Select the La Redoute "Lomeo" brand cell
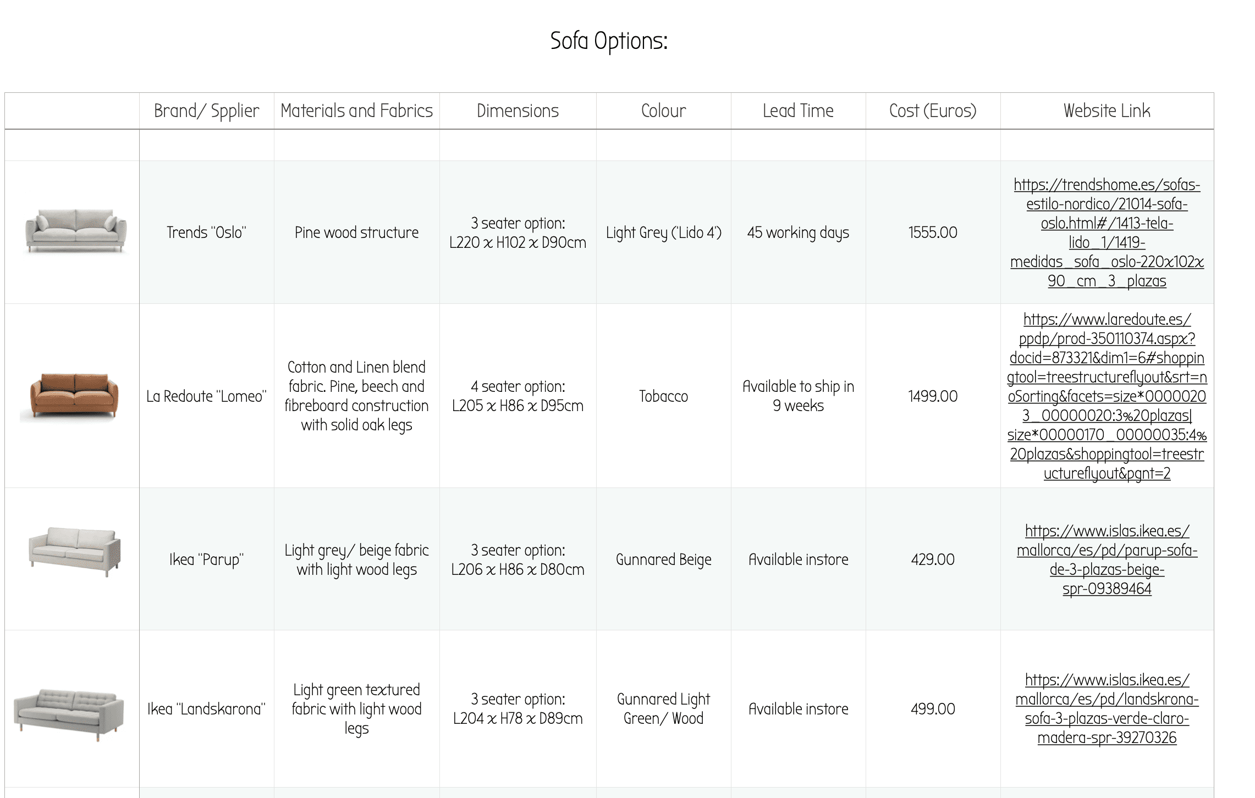Image resolution: width=1255 pixels, height=798 pixels. pos(206,396)
